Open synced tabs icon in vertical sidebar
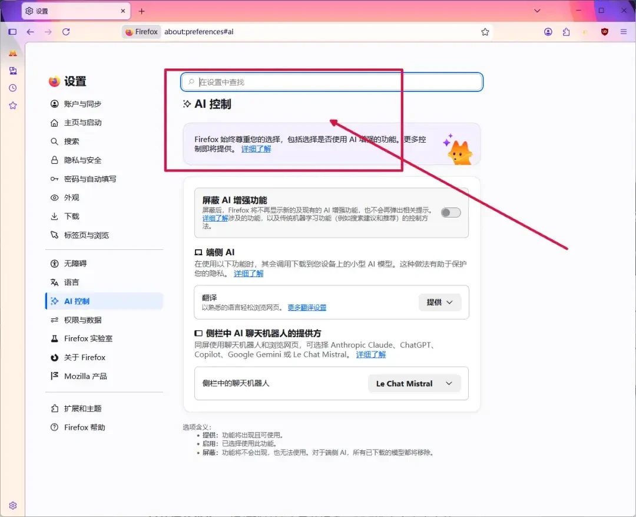 pyautogui.click(x=13, y=71)
